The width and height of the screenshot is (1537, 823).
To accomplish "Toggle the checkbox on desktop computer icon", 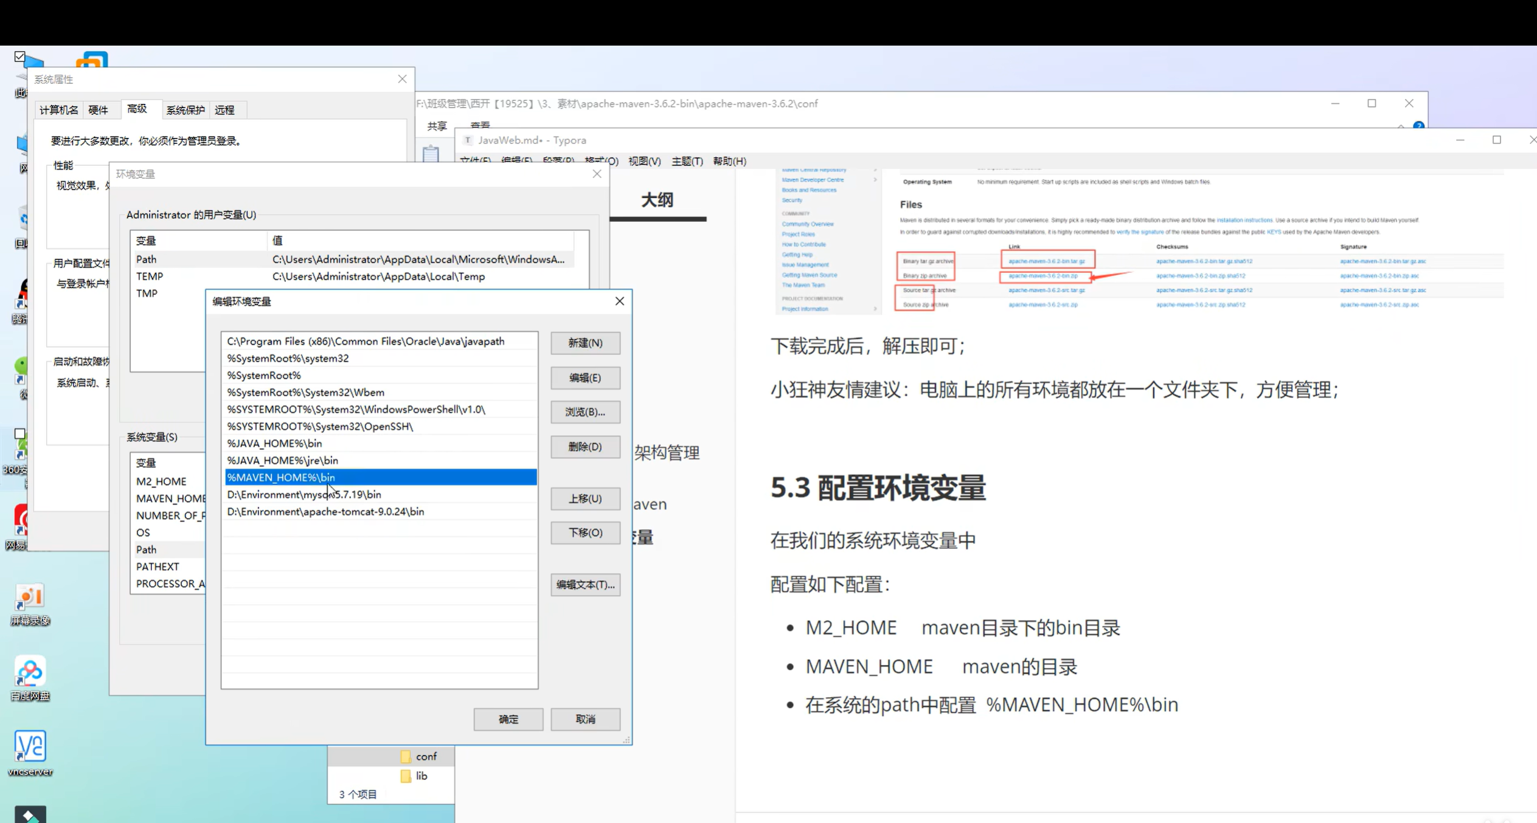I will [19, 57].
